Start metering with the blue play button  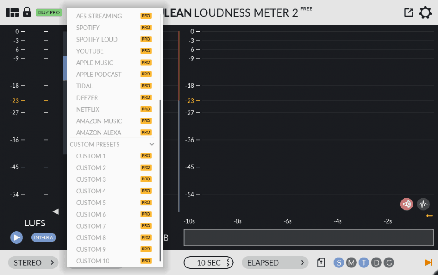[x=17, y=237]
